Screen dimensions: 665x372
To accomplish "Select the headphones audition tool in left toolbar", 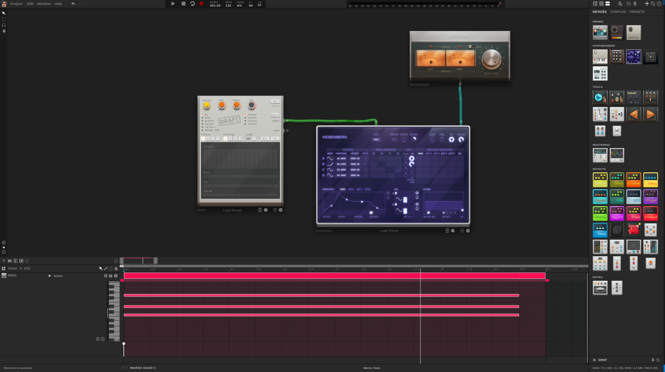I will pyautogui.click(x=4, y=25).
